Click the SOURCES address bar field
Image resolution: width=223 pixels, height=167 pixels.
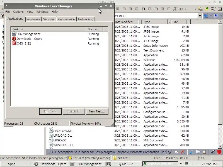tap(156, 16)
